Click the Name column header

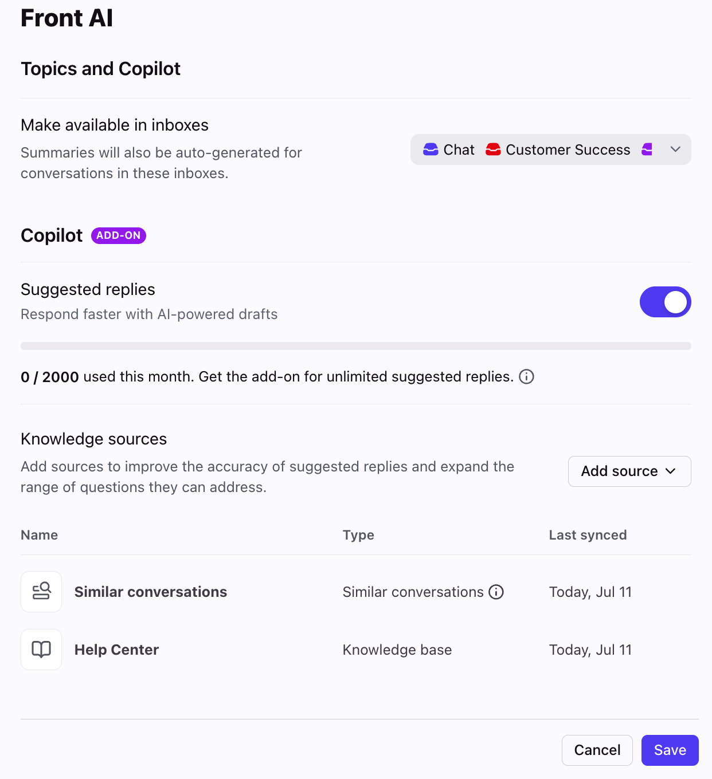(39, 535)
